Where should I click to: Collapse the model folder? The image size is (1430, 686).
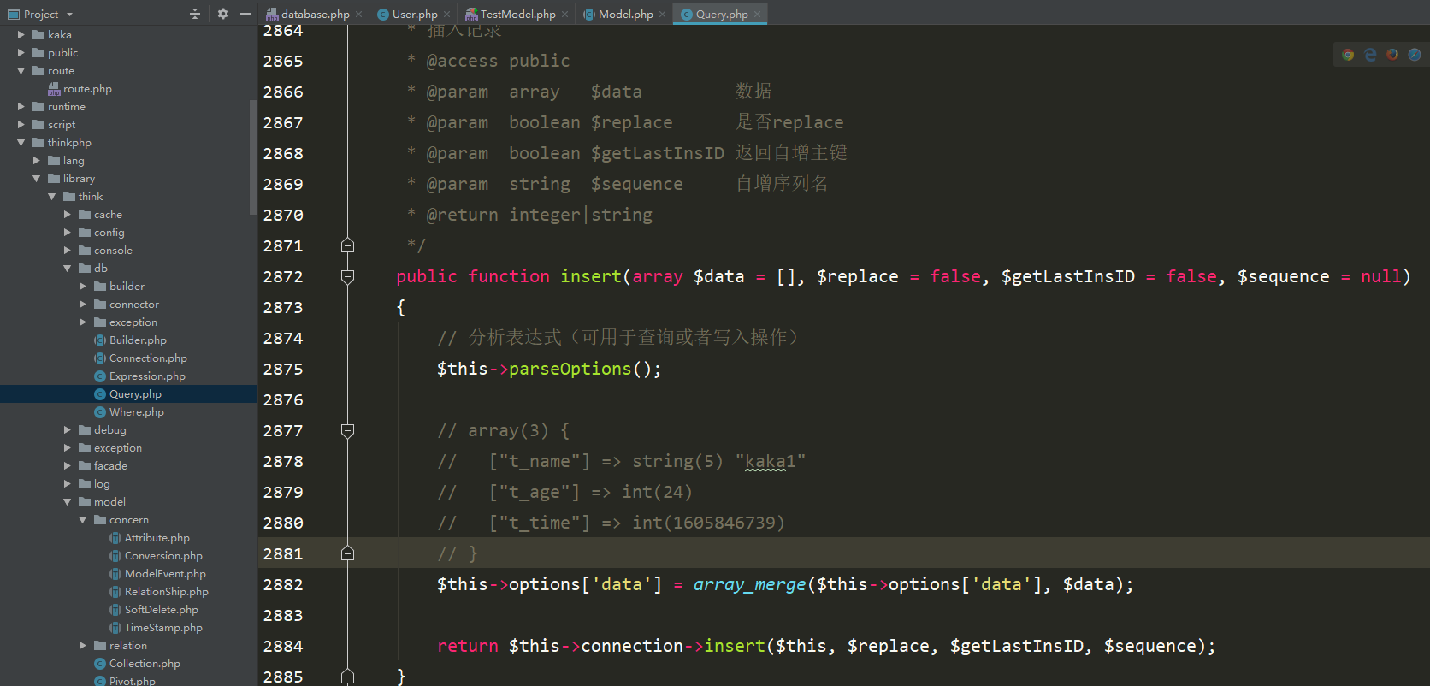pyautogui.click(x=68, y=502)
